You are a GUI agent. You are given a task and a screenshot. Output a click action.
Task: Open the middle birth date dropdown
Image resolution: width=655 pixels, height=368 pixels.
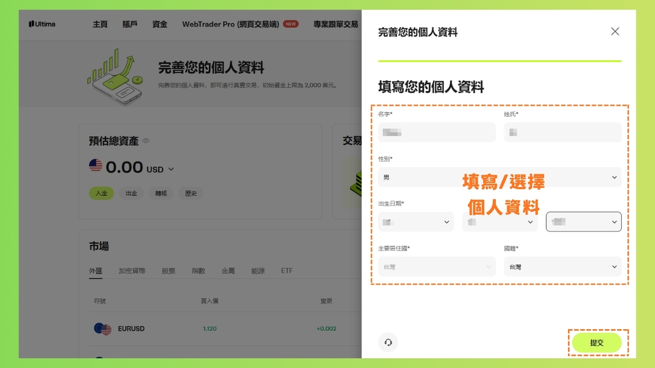pyautogui.click(x=500, y=222)
